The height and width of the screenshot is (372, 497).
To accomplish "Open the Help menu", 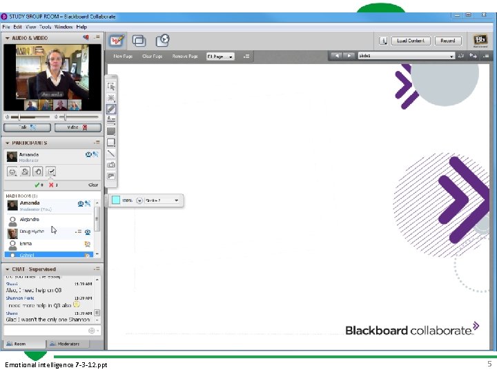I will (81, 27).
